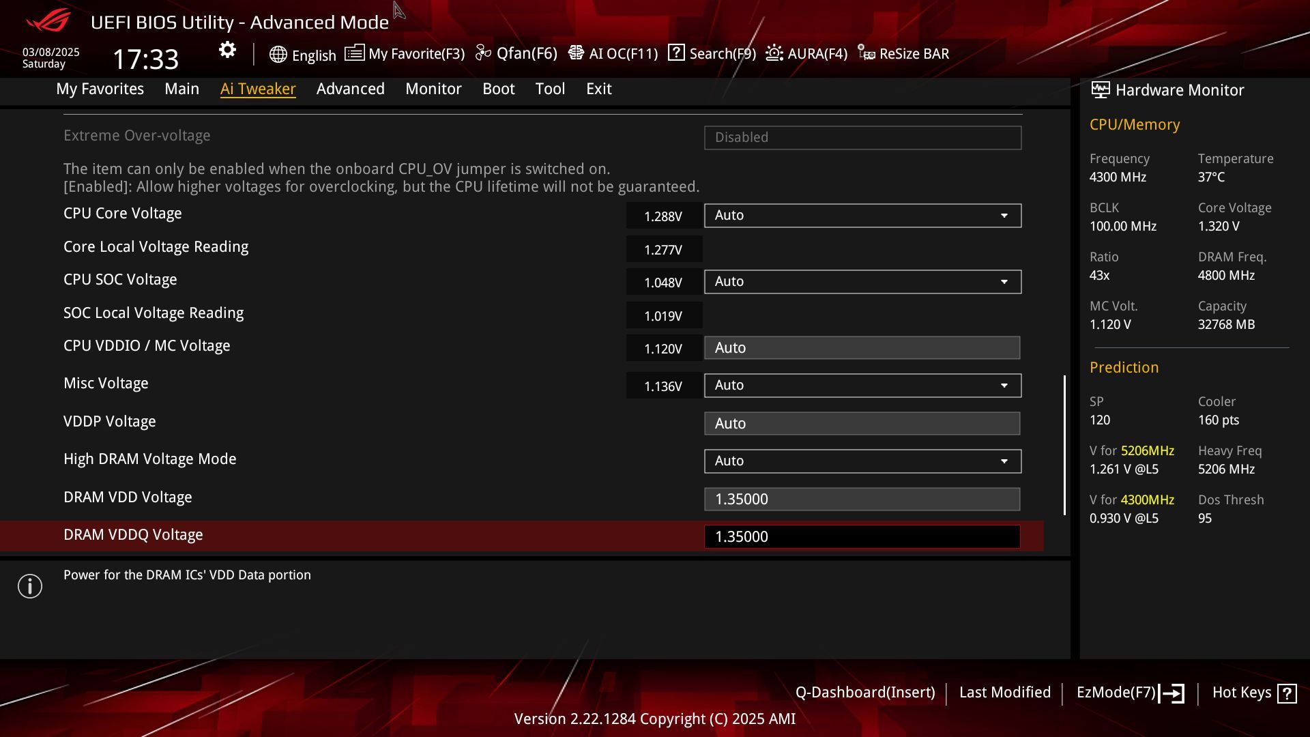Viewport: 1310px width, 737px height.
Task: Select Core Local Voltage Reading row
Action: click(156, 247)
